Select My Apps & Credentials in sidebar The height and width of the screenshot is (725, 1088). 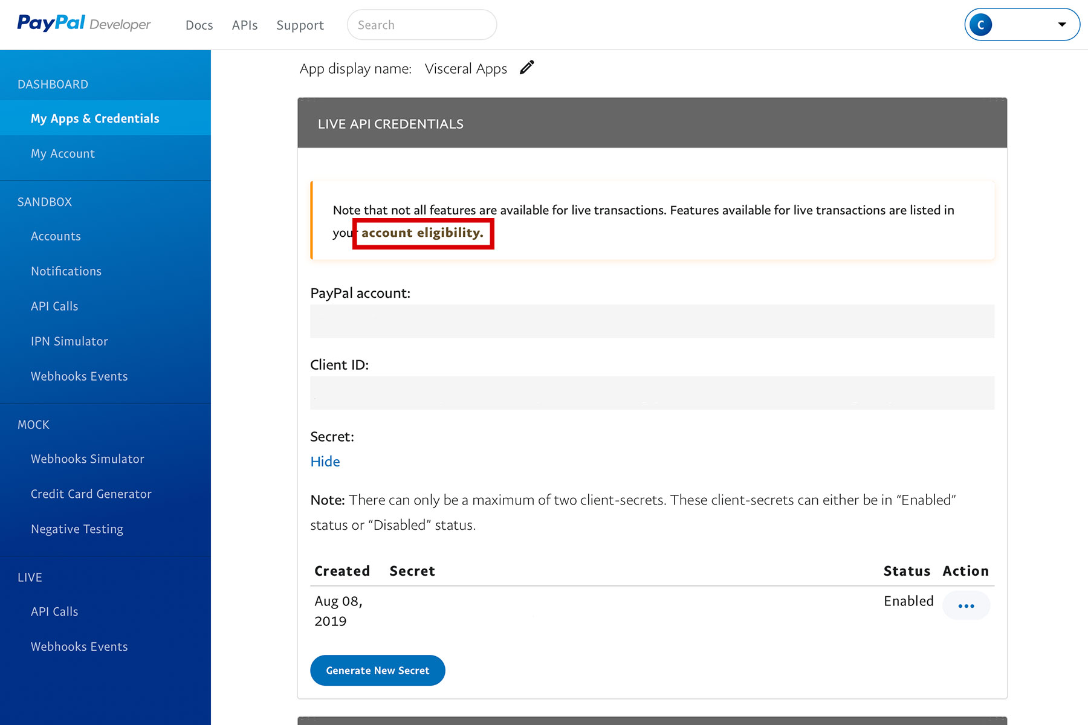[105, 118]
